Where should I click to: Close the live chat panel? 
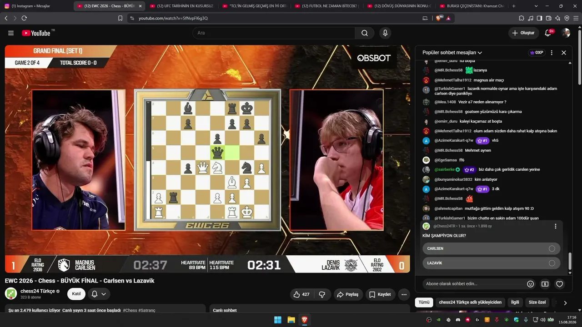tap(564, 53)
